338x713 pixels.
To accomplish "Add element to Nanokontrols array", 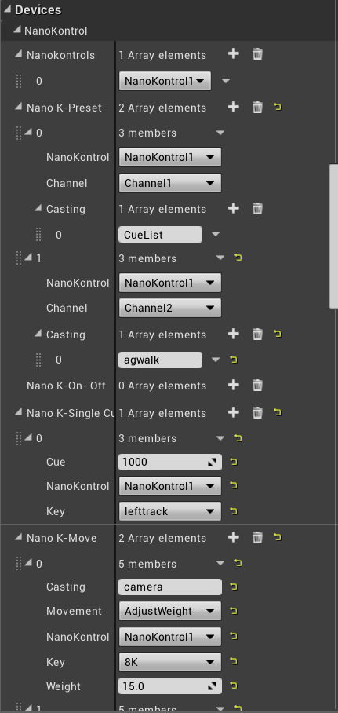I will (233, 54).
